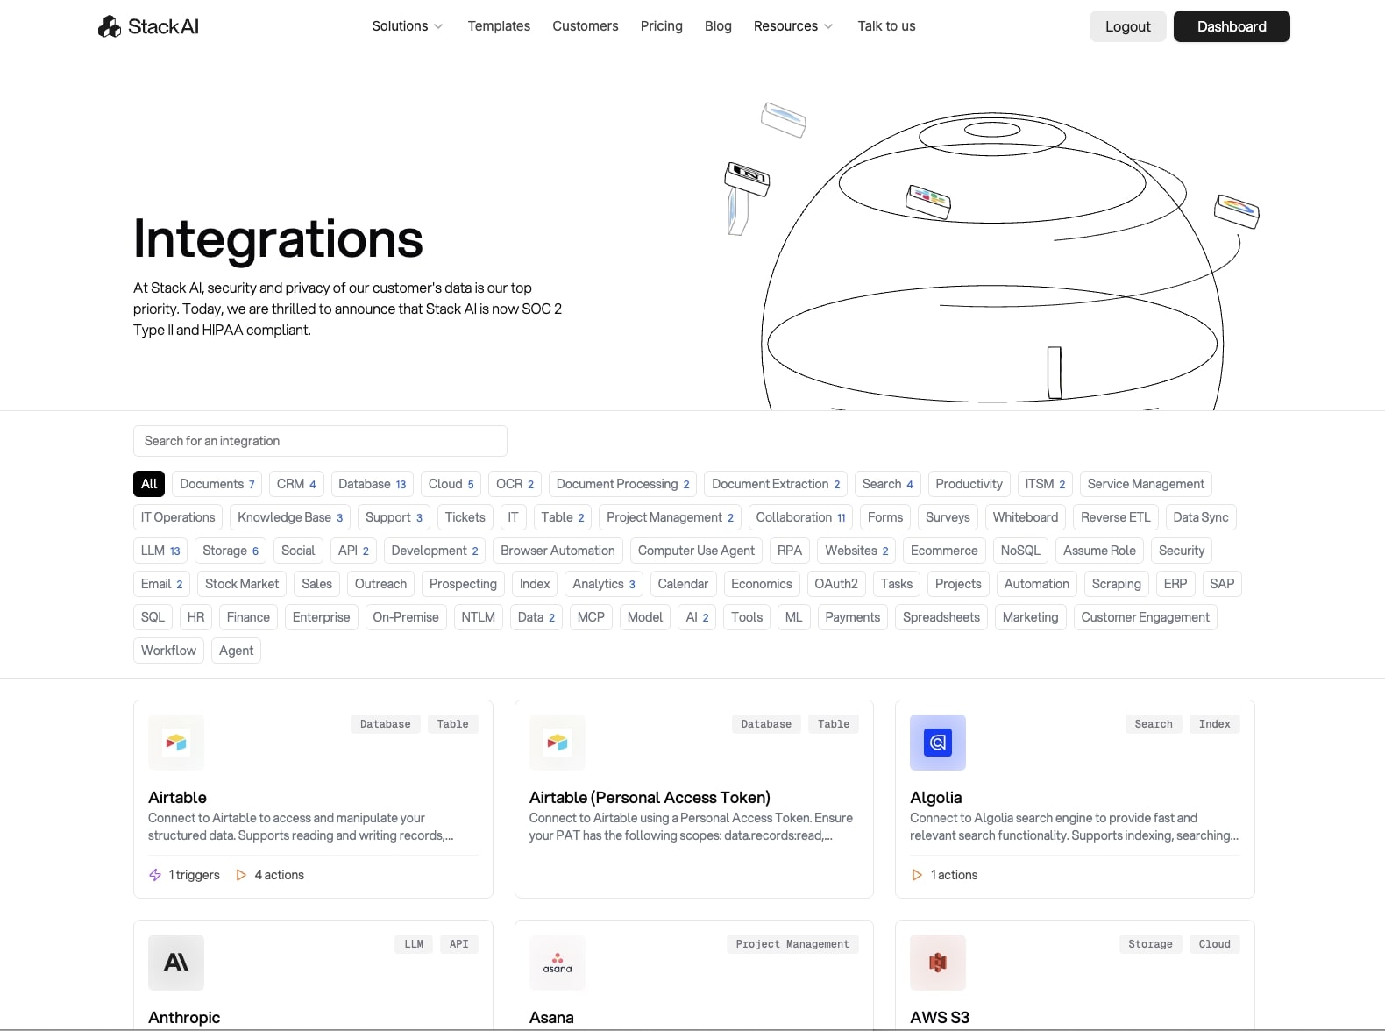Filter by CRM category

296,484
